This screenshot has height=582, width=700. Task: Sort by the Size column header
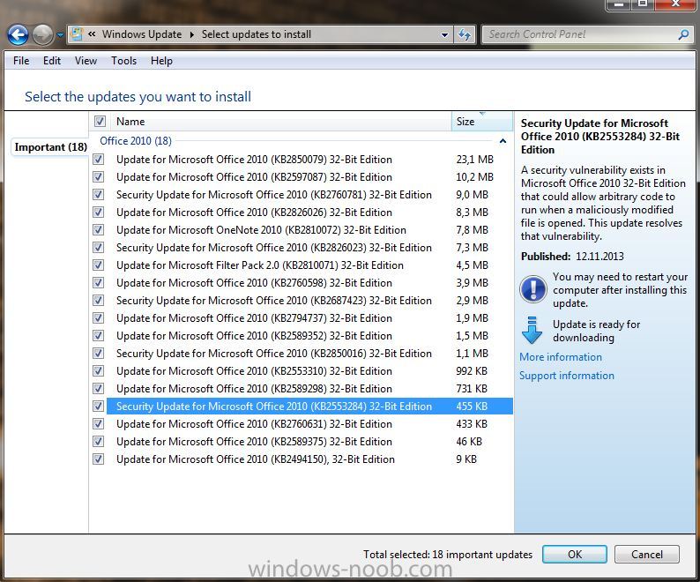[x=481, y=122]
